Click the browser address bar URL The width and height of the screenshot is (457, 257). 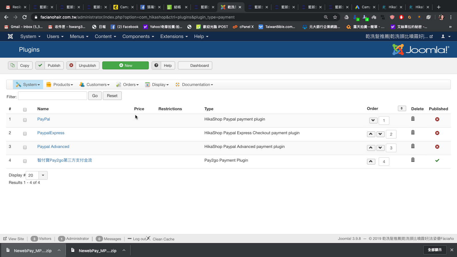pyautogui.click(x=137, y=17)
